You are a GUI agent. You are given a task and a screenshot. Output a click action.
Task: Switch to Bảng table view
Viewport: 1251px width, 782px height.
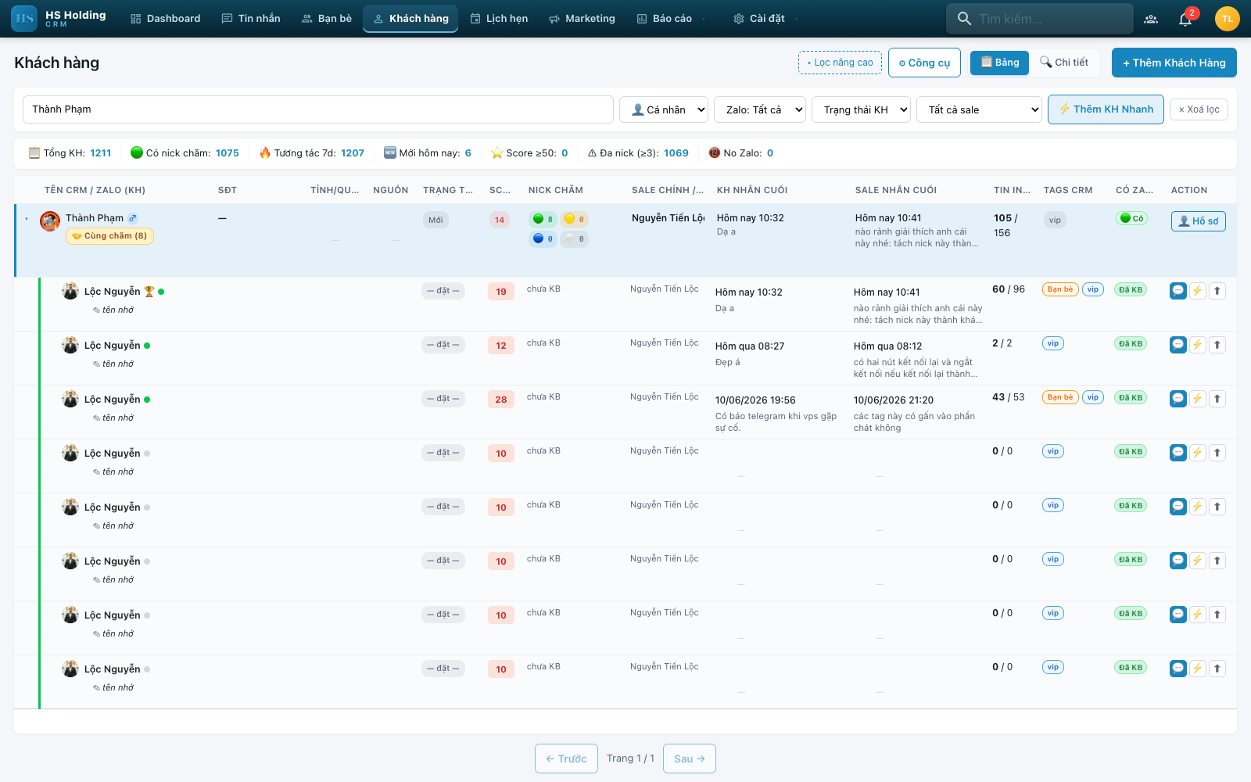coord(999,63)
